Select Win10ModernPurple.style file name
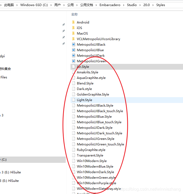The image size is (183, 194). [97, 183]
